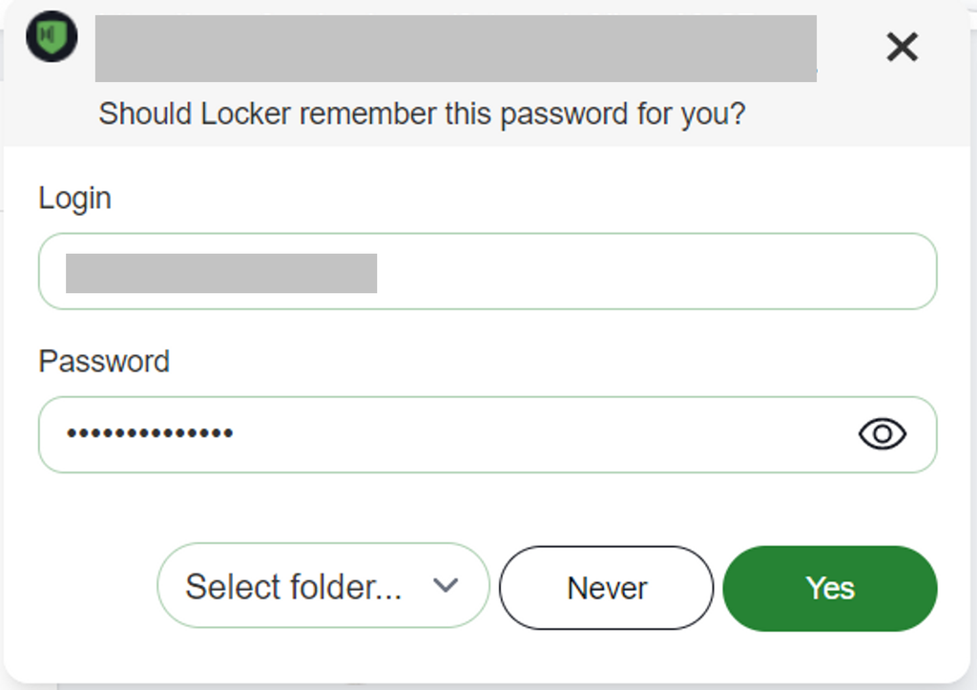Click Never to decline saving

pyautogui.click(x=605, y=588)
